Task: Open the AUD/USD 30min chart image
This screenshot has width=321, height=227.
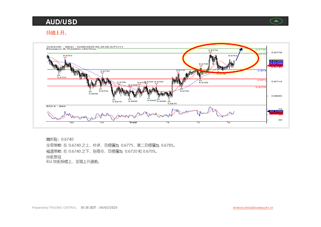Action: coord(161,85)
